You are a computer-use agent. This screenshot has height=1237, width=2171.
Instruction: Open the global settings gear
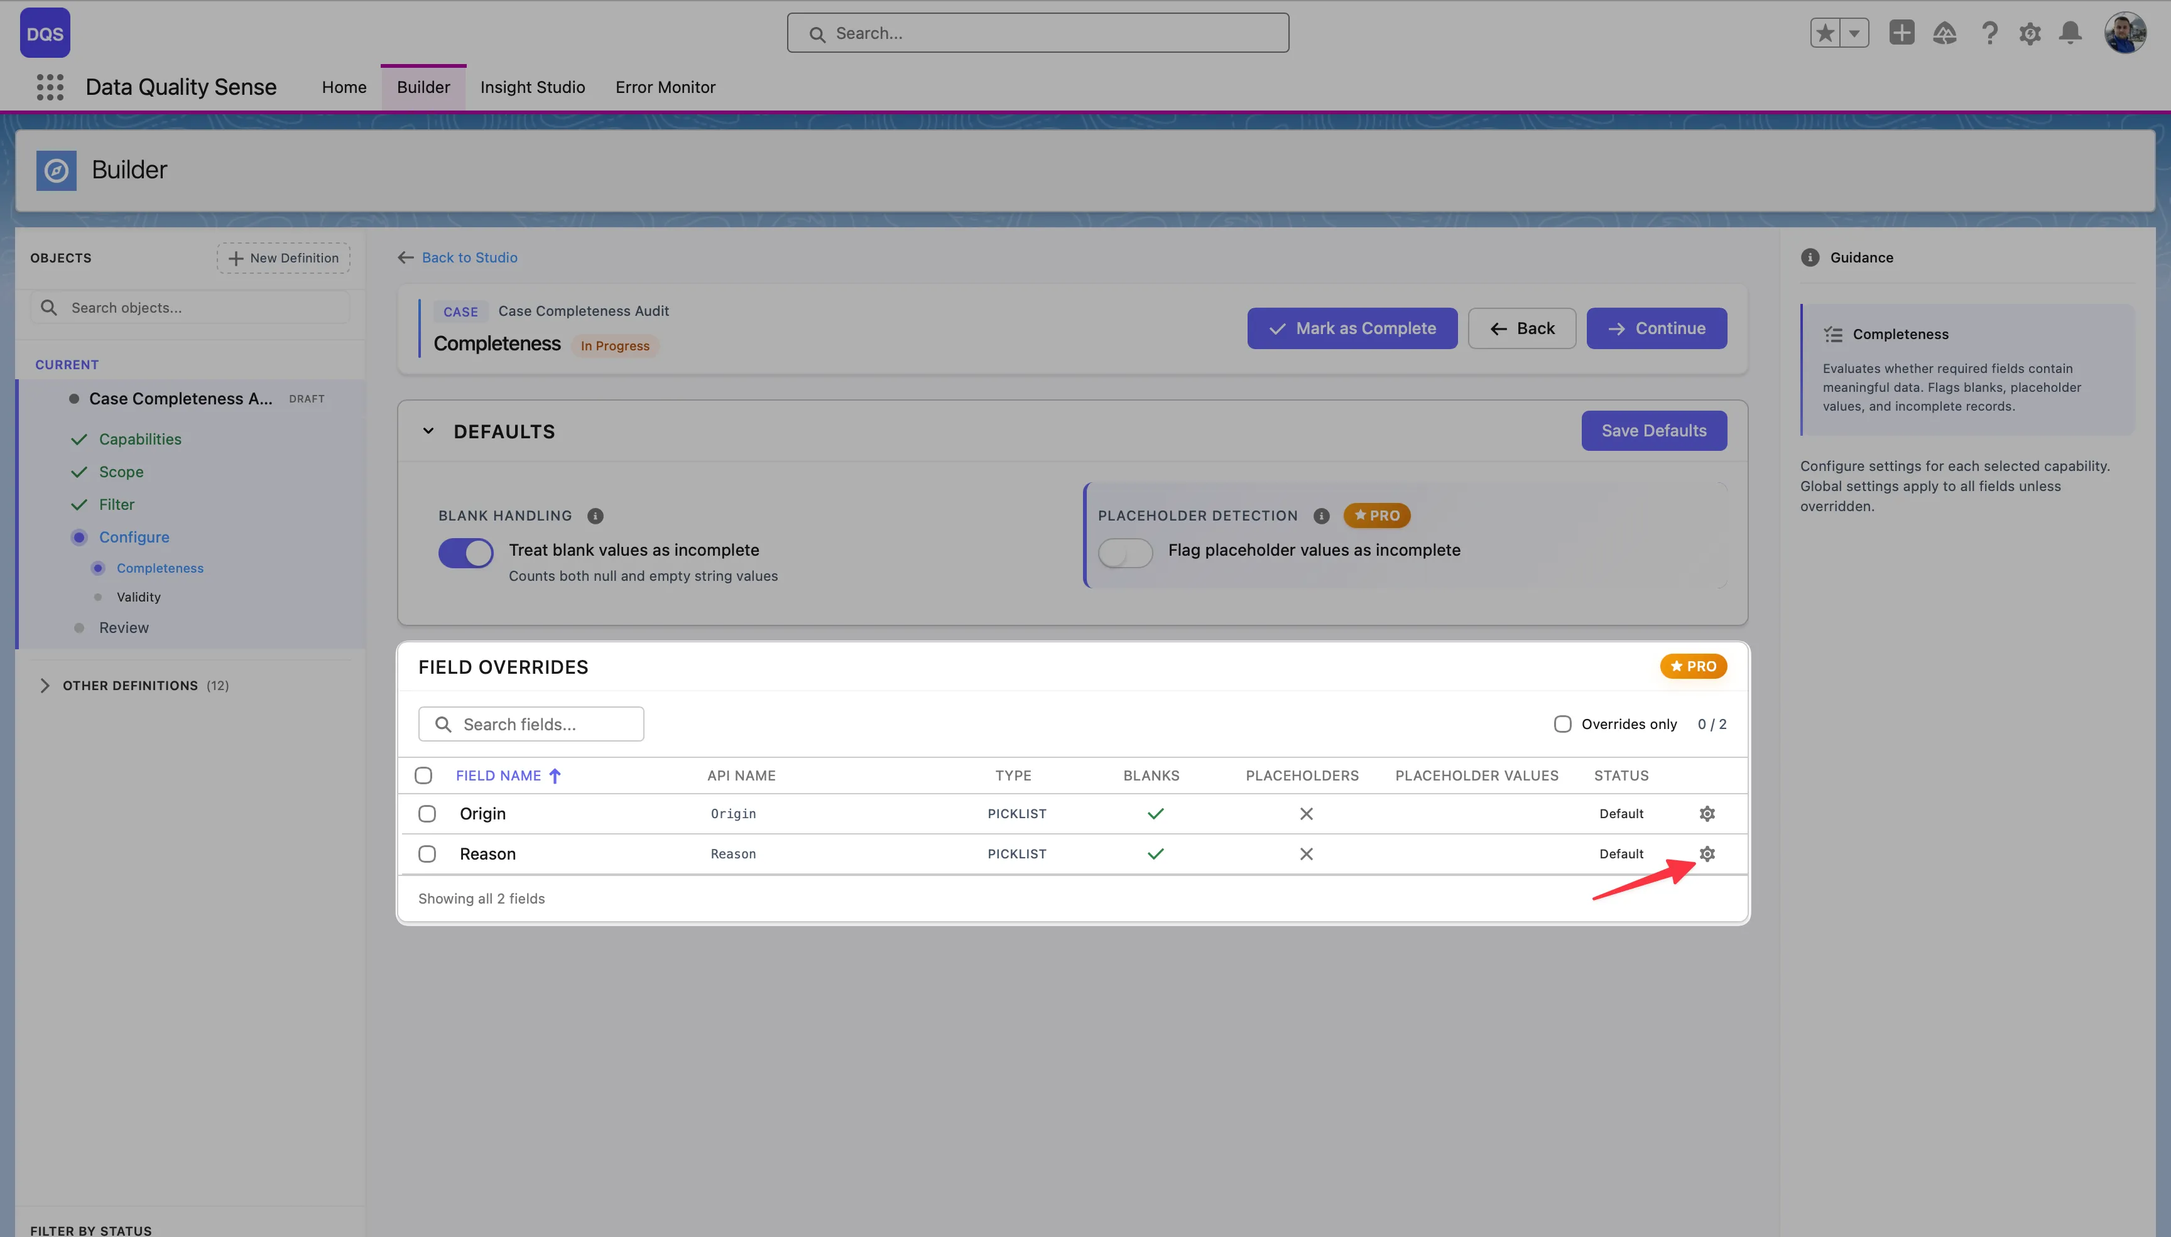pyautogui.click(x=2030, y=32)
